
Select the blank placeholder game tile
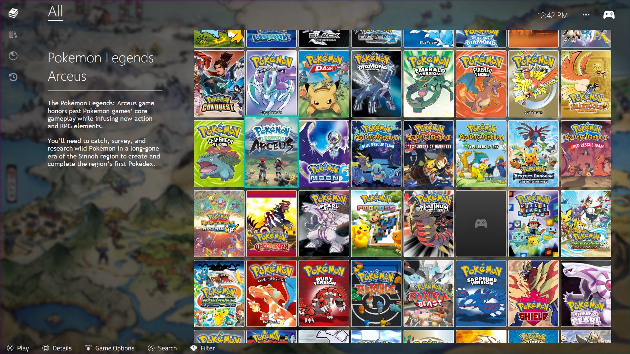click(x=481, y=223)
